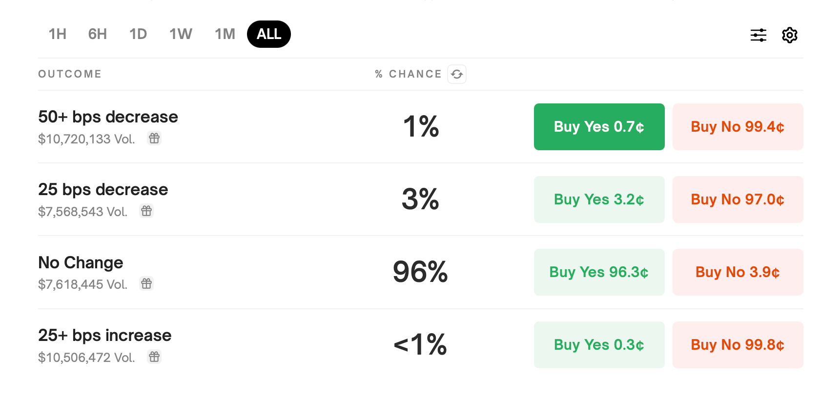Switch chart range to 6H
Image resolution: width=821 pixels, height=399 pixels.
(x=97, y=34)
